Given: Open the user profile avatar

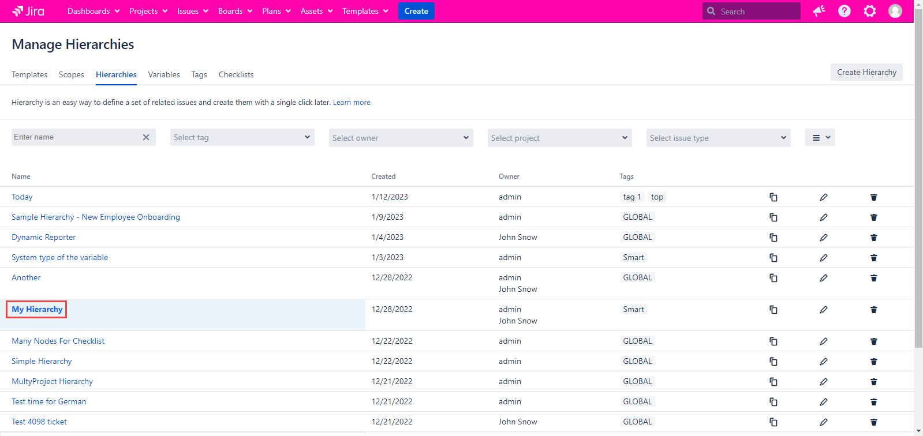Looking at the screenshot, I should (x=895, y=11).
